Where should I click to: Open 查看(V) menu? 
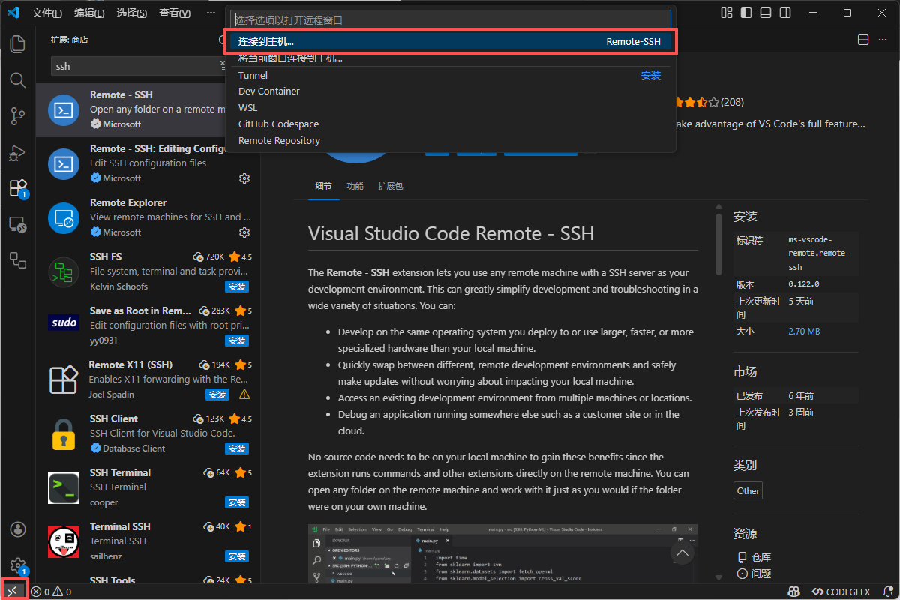coord(175,13)
